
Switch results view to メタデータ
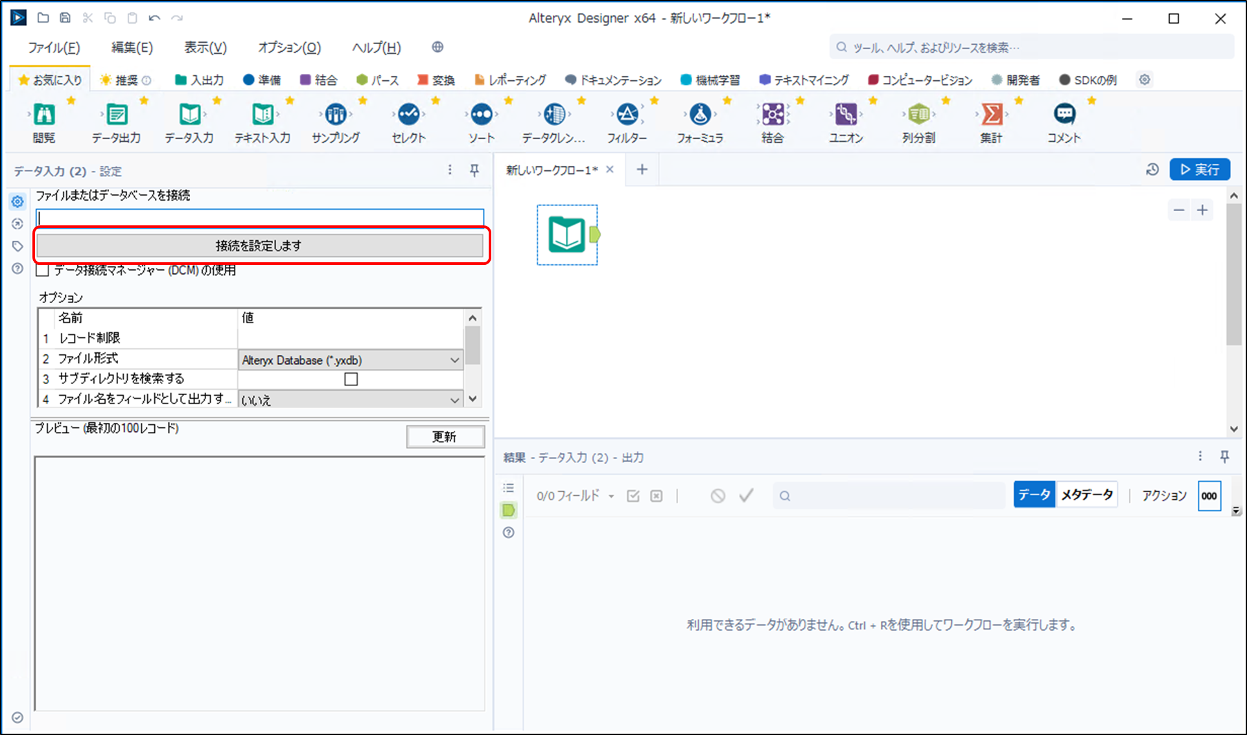tap(1087, 495)
